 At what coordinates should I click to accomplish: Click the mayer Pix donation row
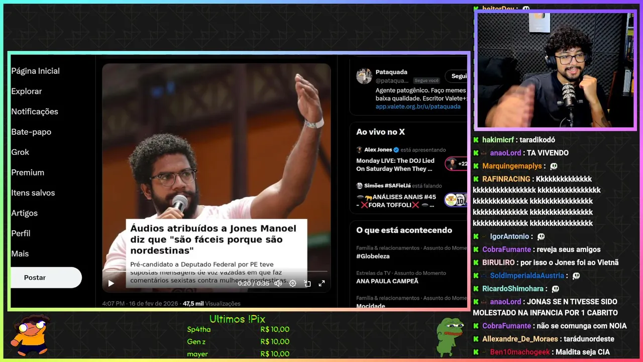(x=238, y=354)
